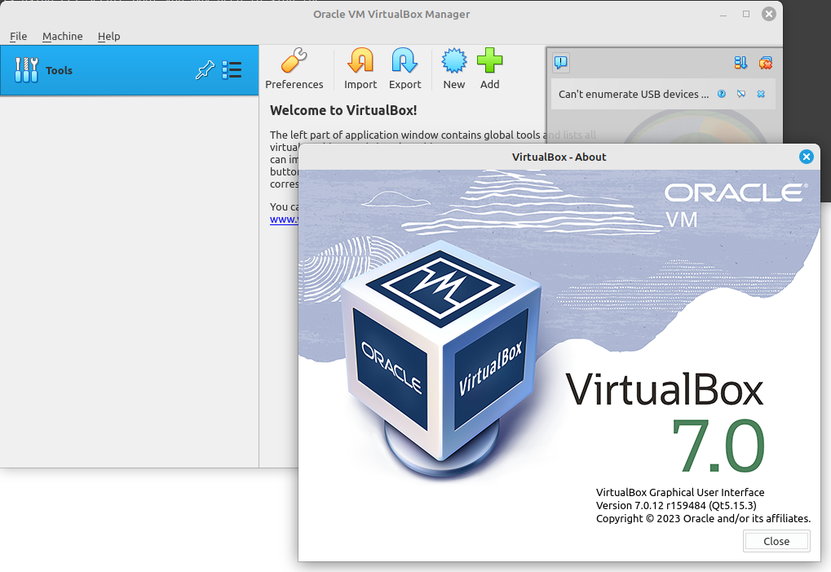Viewport: 831px width, 572px height.
Task: Click the "Welcome to VirtualBox!" heading
Action: click(343, 110)
